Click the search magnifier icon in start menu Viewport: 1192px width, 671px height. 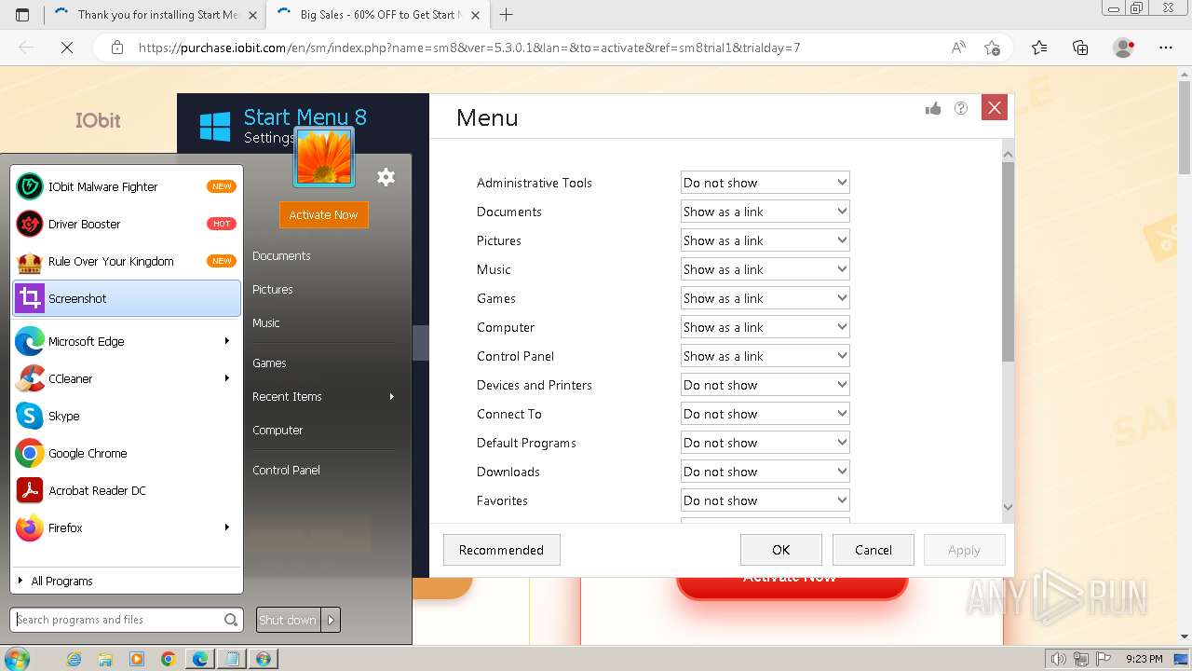pos(231,620)
